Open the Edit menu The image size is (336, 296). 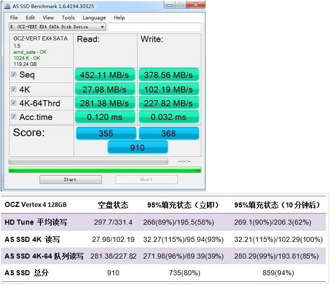[30, 18]
